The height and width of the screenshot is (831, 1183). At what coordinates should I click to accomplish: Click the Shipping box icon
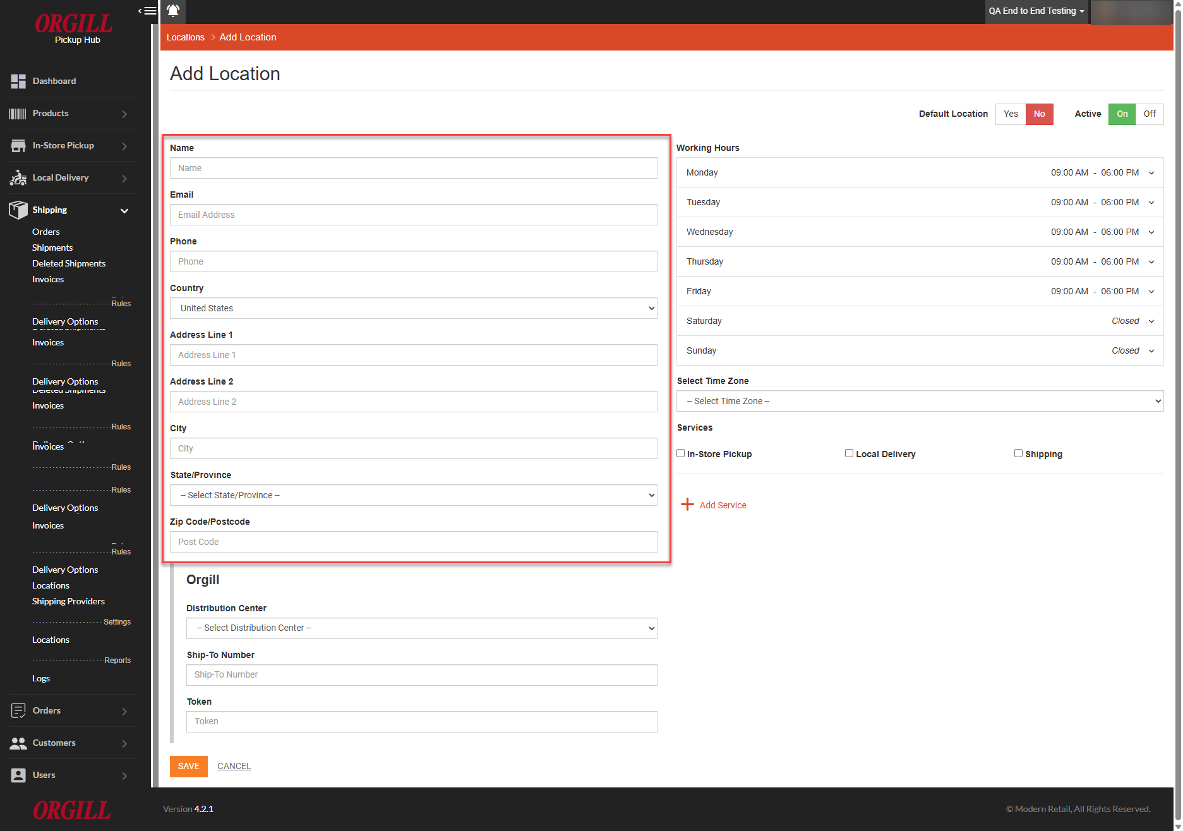(x=18, y=210)
